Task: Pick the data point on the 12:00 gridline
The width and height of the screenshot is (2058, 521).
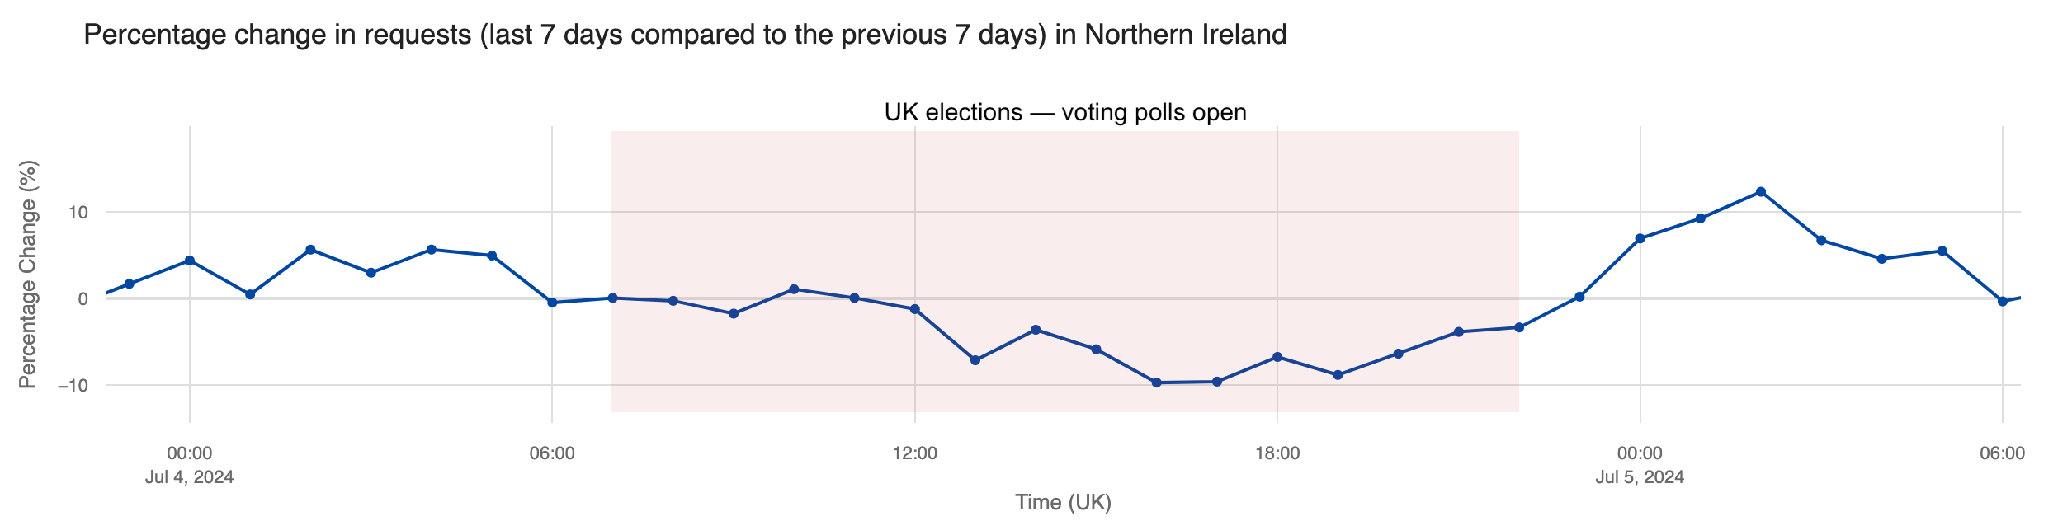Action: 914,309
